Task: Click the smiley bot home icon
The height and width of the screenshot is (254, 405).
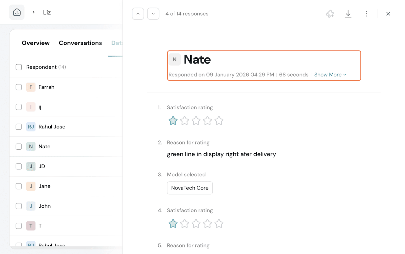Action: pos(17,12)
